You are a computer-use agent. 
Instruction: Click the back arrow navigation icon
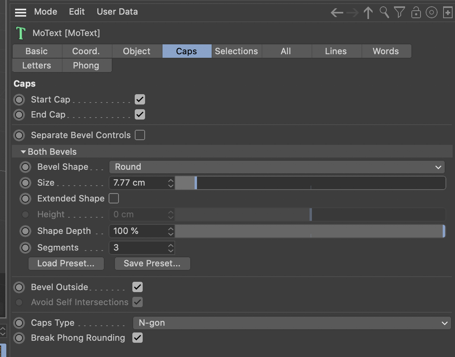coord(337,13)
